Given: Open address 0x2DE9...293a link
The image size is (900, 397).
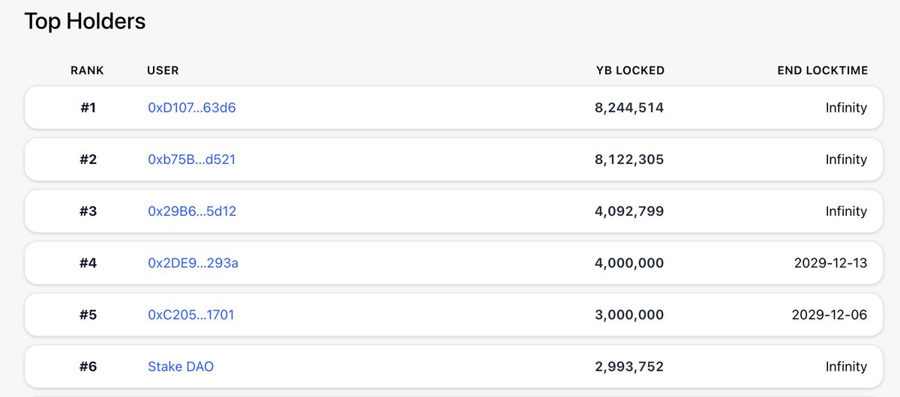Looking at the screenshot, I should [x=193, y=263].
